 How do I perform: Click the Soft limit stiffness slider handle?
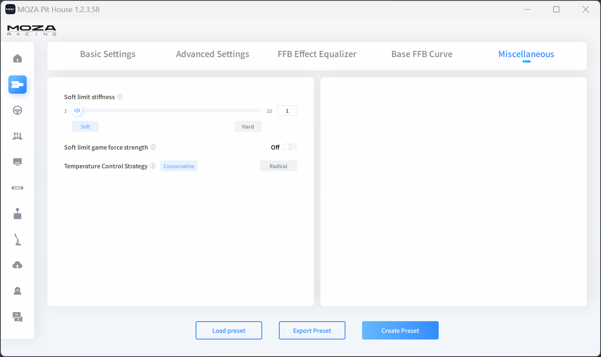coord(77,111)
